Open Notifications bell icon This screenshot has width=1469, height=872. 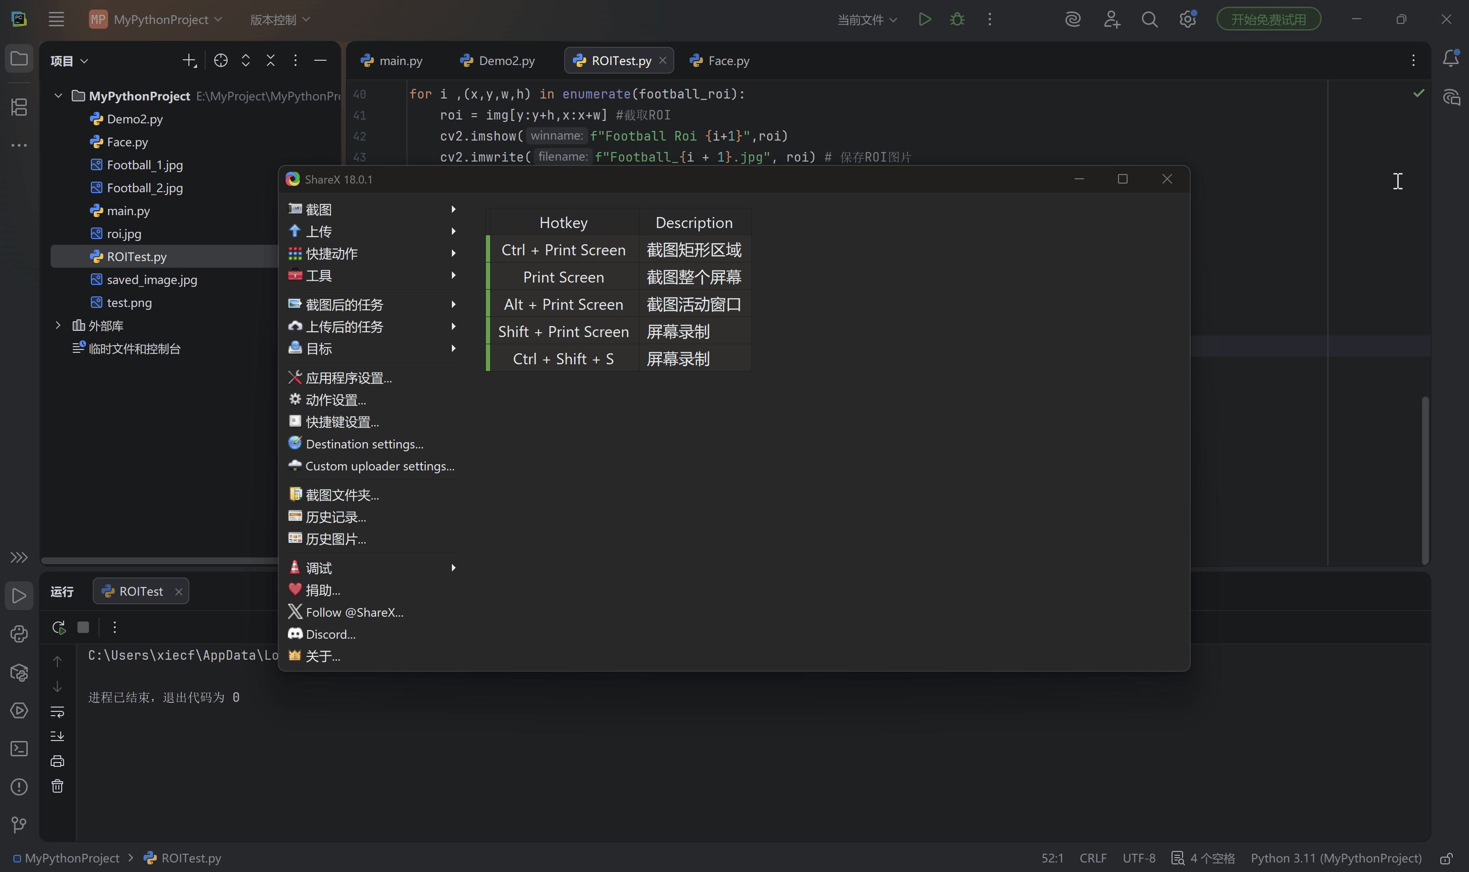[1450, 58]
